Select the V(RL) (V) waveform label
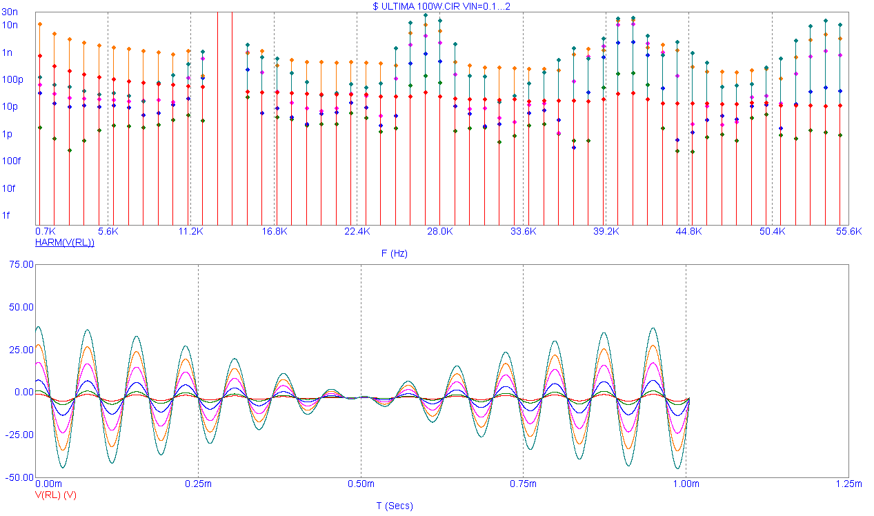 (x=55, y=495)
